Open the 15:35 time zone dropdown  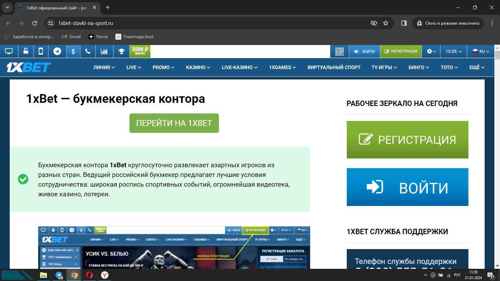(454, 51)
